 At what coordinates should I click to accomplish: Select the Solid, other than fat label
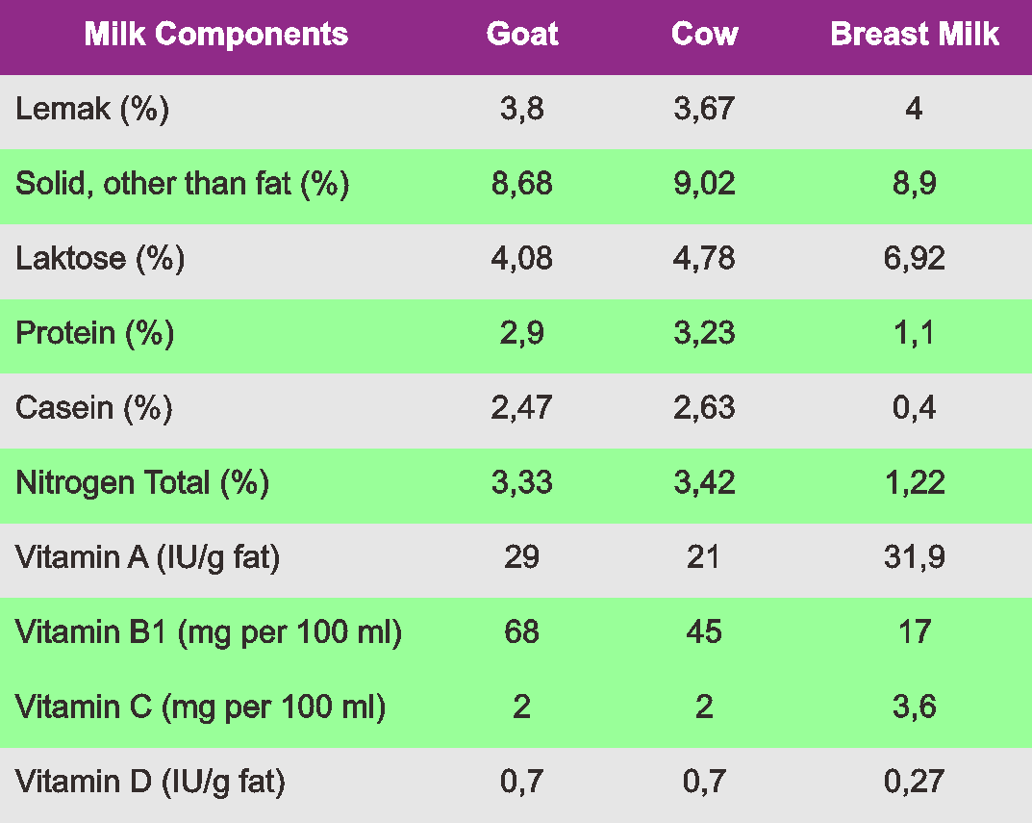pos(182,184)
